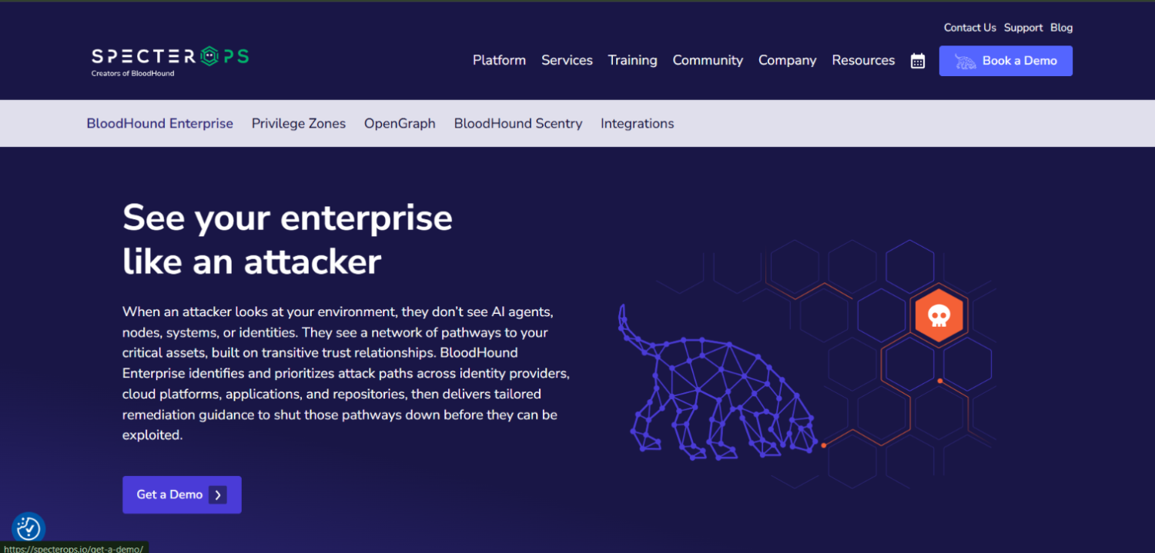Viewport: 1155px width, 553px height.
Task: Open the cookie consent preferences icon
Action: (x=28, y=528)
